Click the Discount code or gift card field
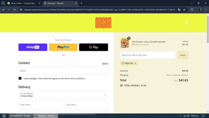209x118 pixels. [x=148, y=55]
